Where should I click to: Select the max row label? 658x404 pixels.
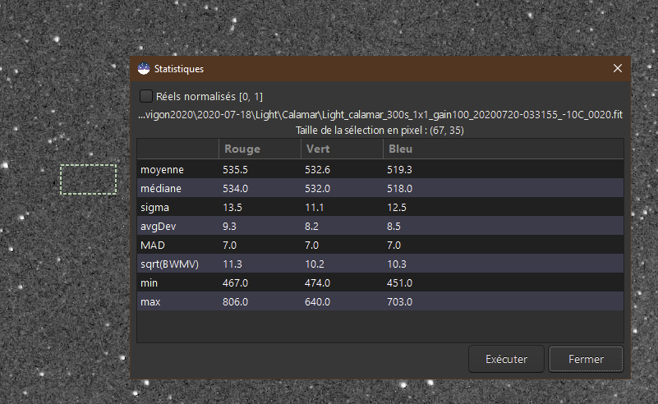(150, 301)
